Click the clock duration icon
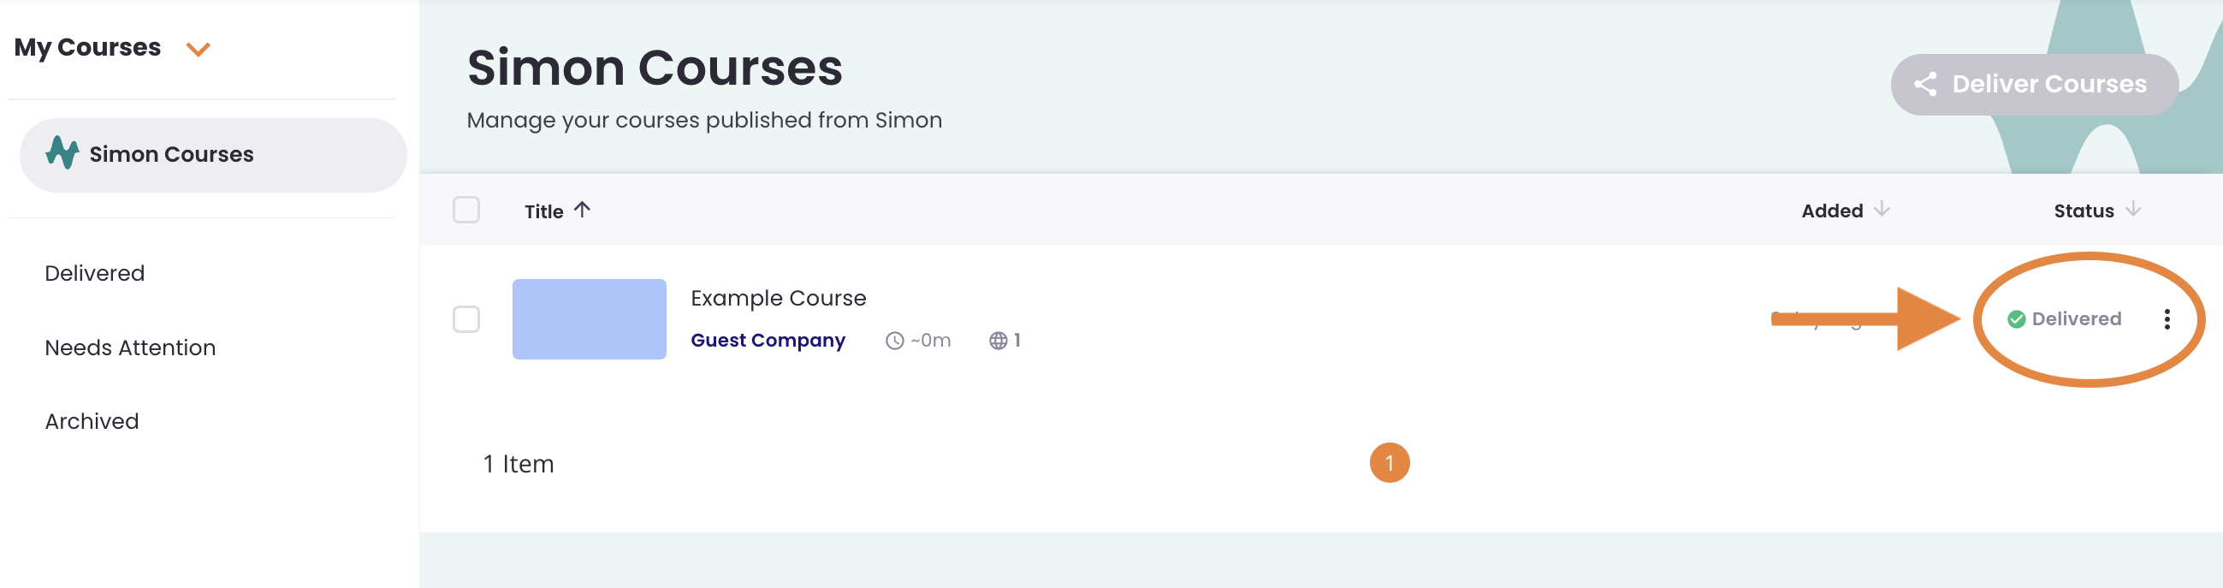The image size is (2223, 588). point(895,341)
